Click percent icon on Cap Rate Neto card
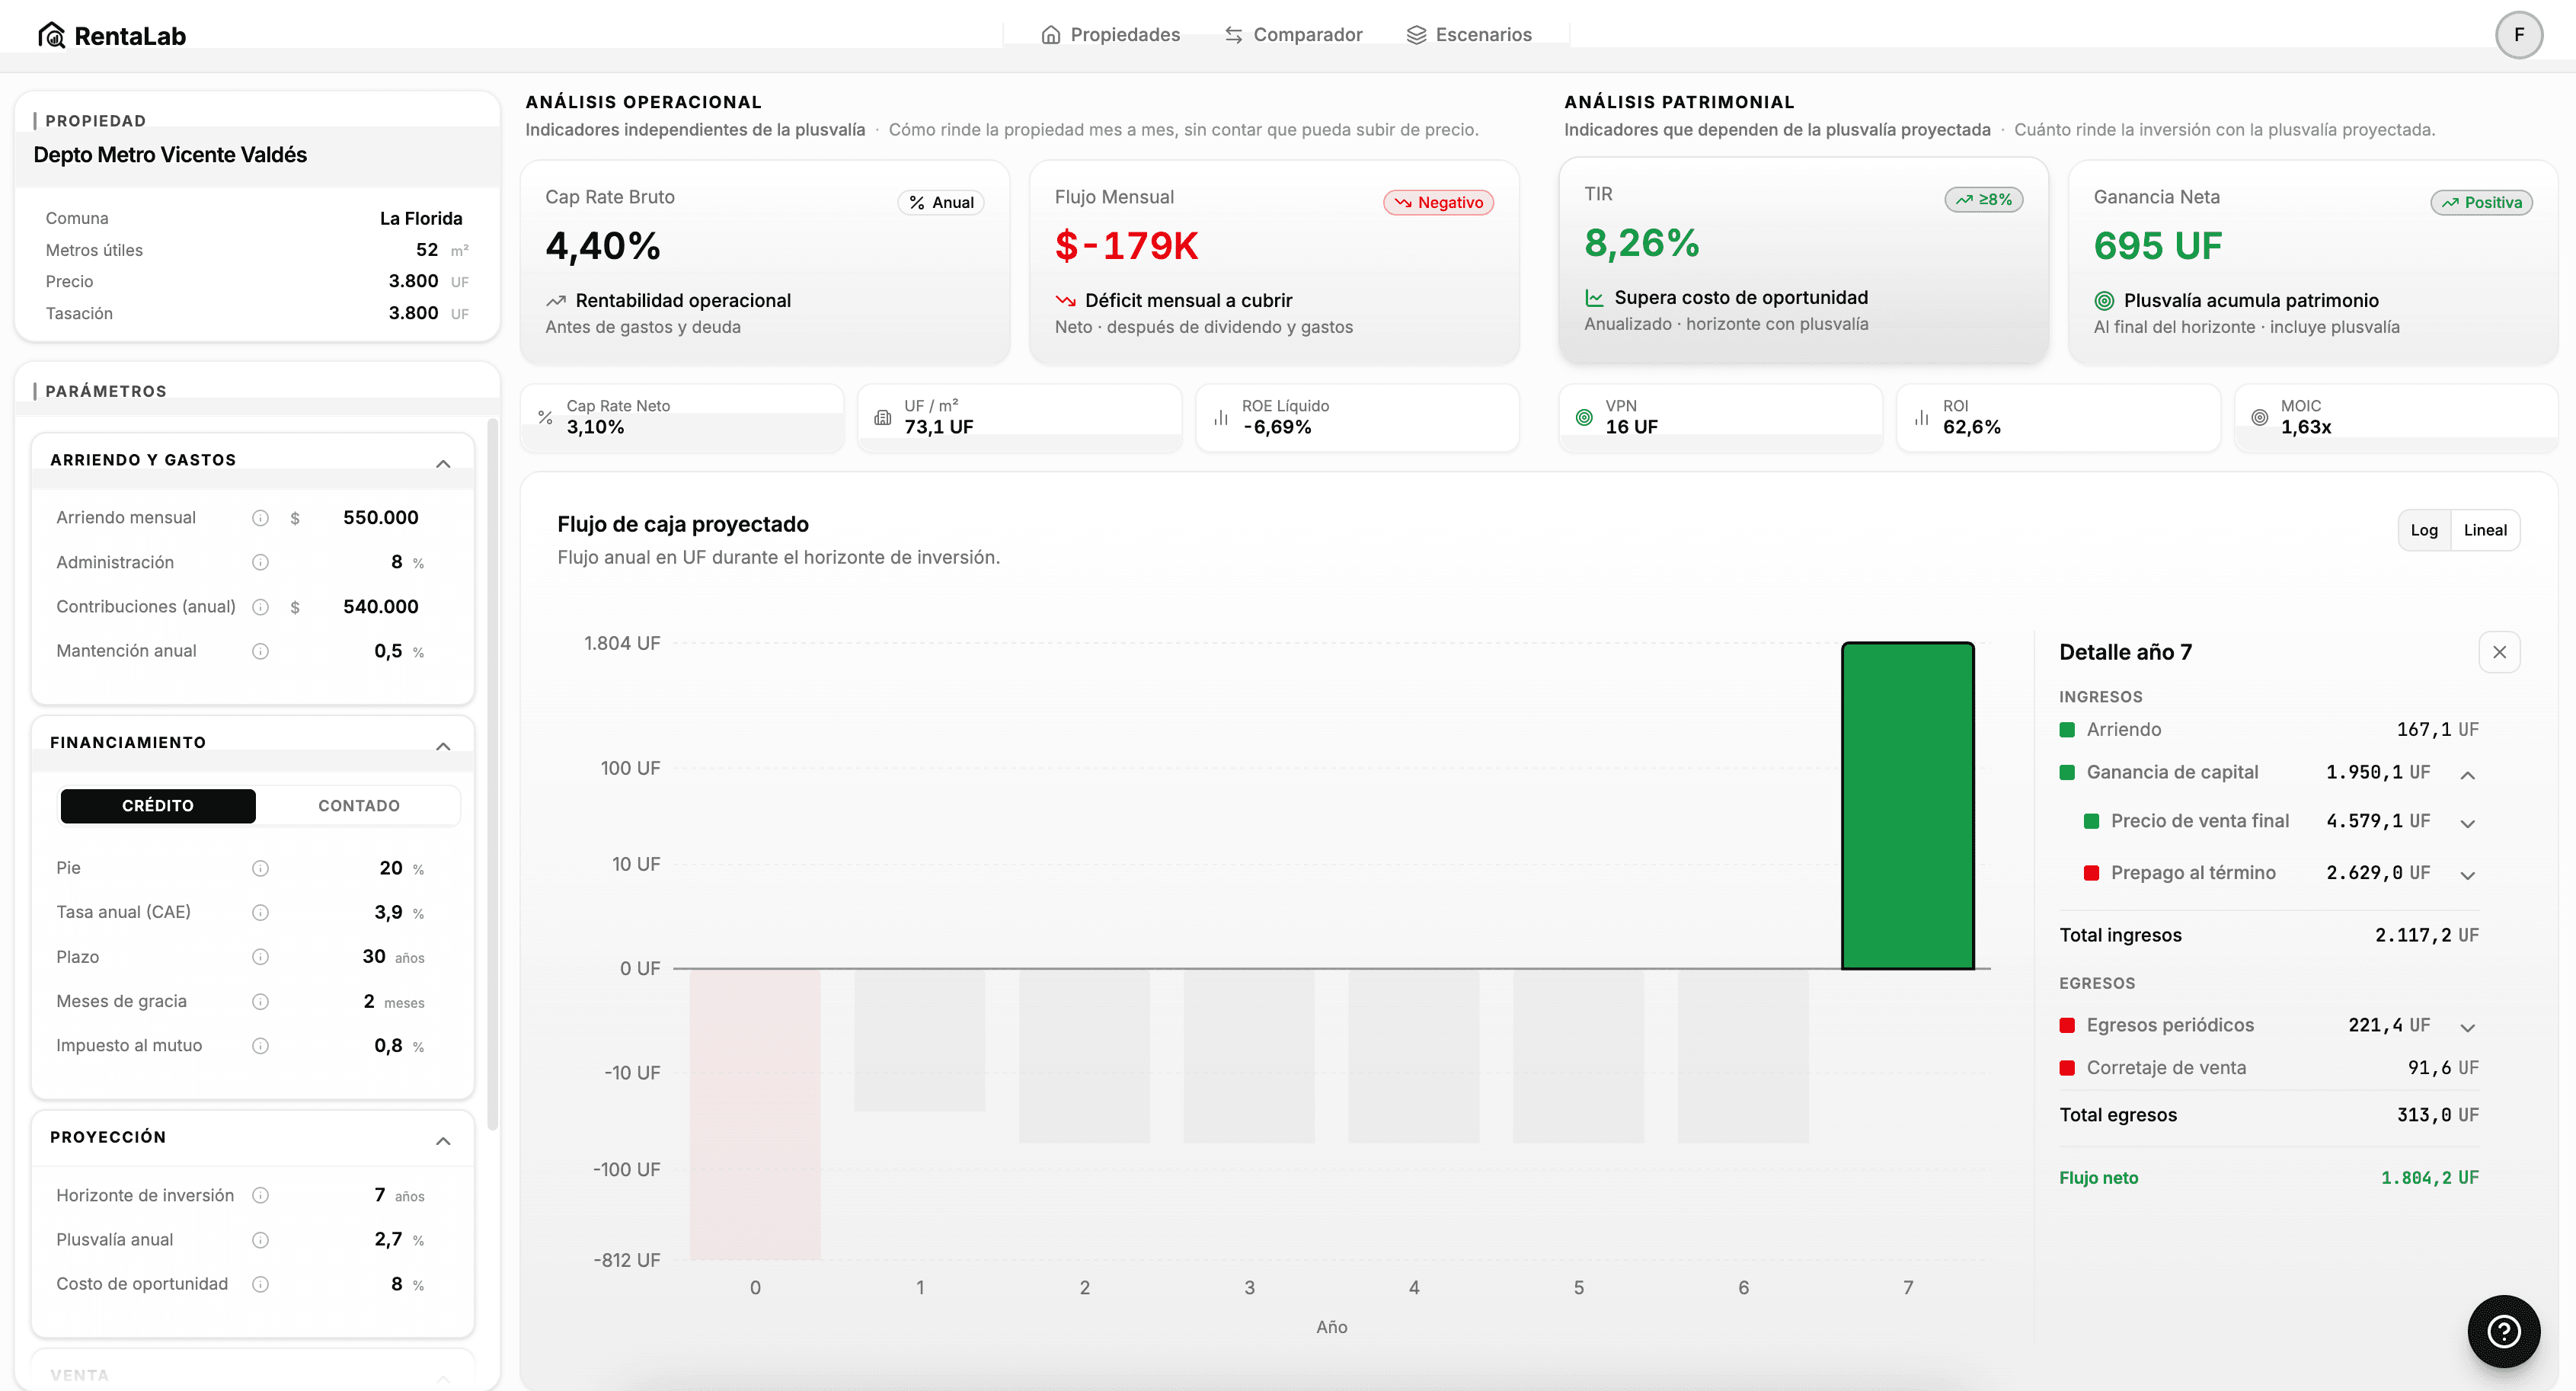Image resolution: width=2576 pixels, height=1391 pixels. click(545, 417)
